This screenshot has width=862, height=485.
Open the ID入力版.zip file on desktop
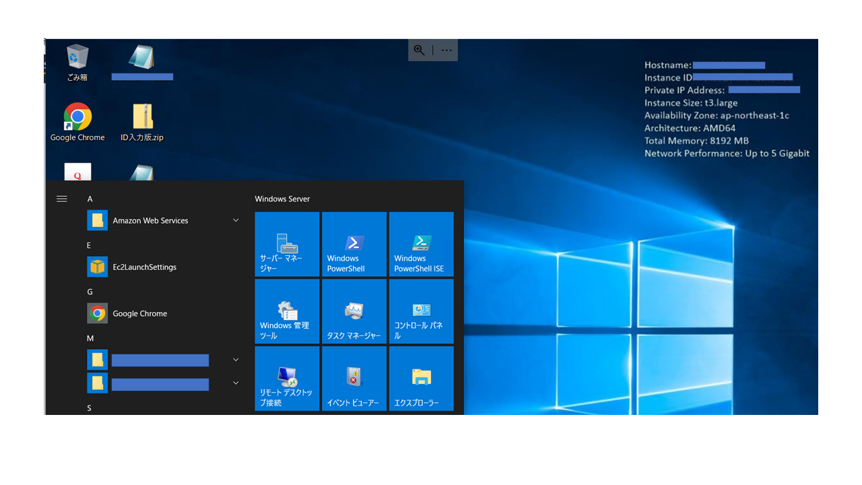(x=142, y=122)
